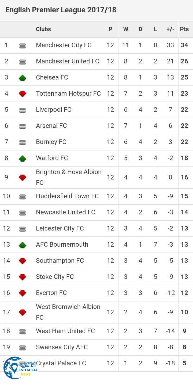
Task: Open the Crystal Palace FC club link
Action: click(61, 363)
